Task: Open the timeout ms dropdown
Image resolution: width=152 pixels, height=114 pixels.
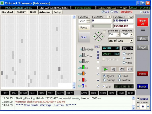Action: pos(132,34)
